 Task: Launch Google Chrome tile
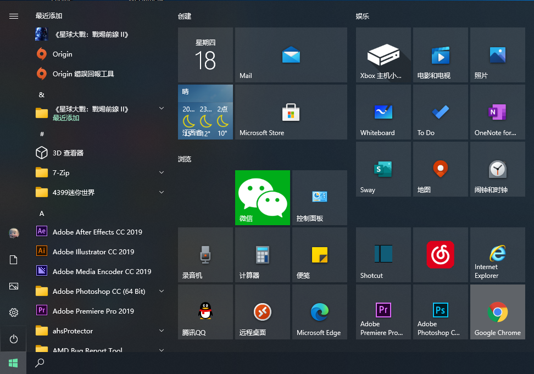(x=497, y=311)
